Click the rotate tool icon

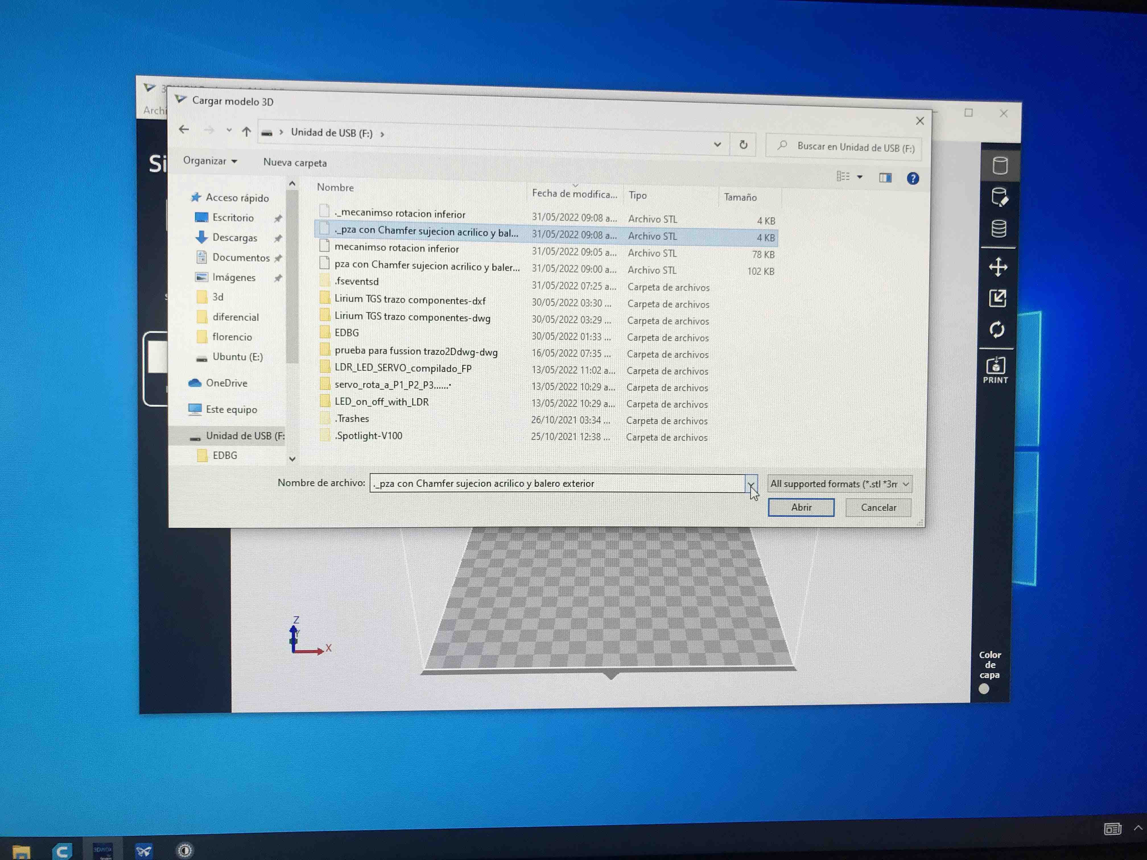click(x=997, y=330)
